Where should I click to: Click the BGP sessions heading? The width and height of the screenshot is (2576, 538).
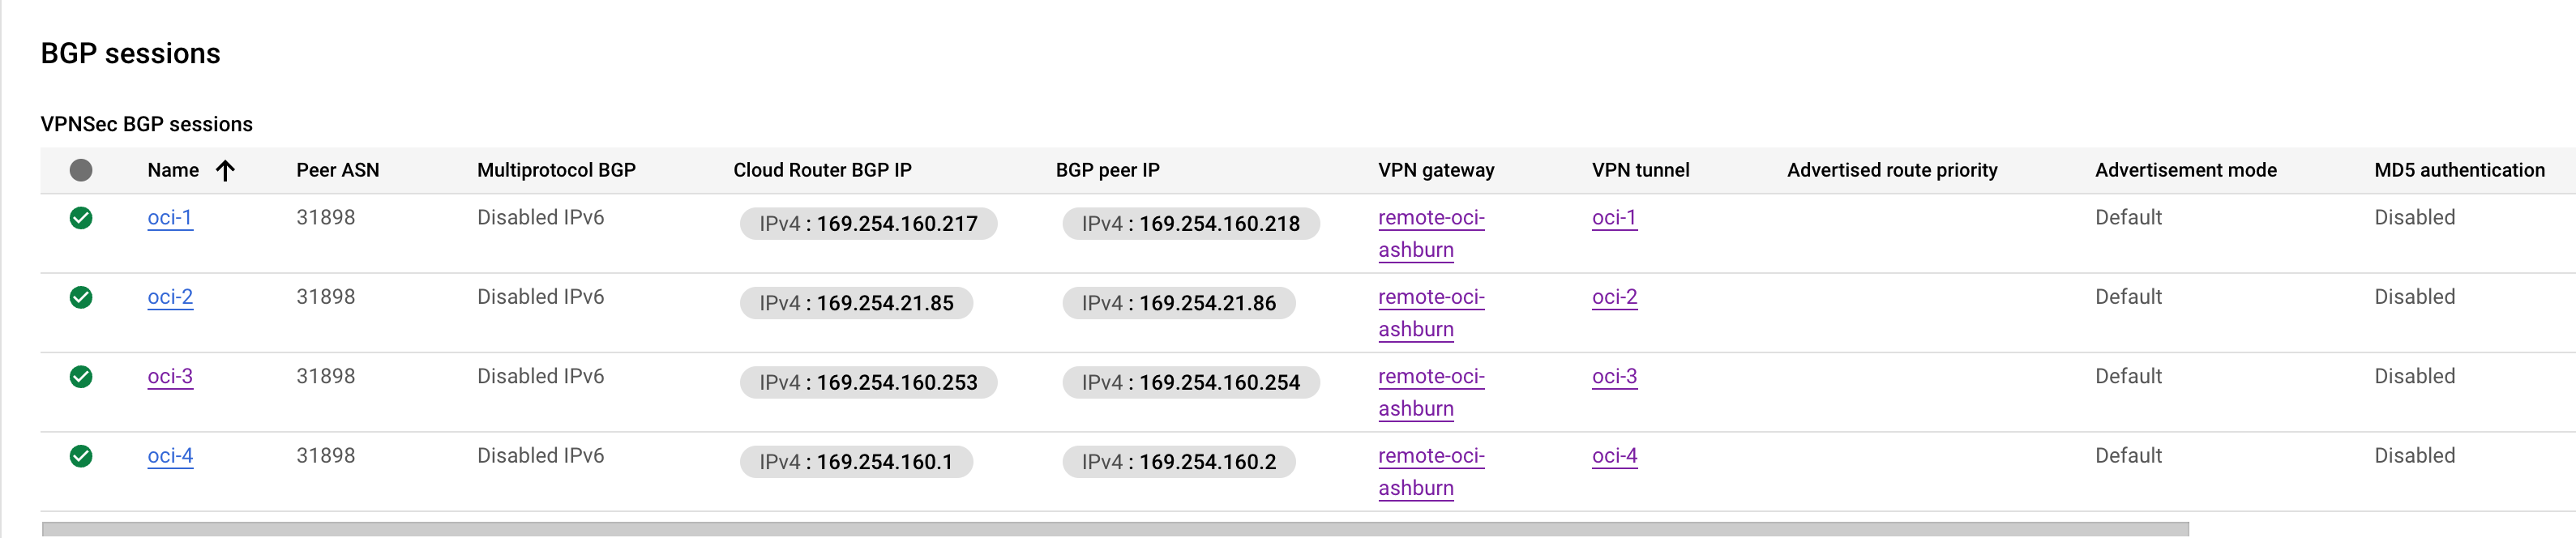[x=130, y=53]
